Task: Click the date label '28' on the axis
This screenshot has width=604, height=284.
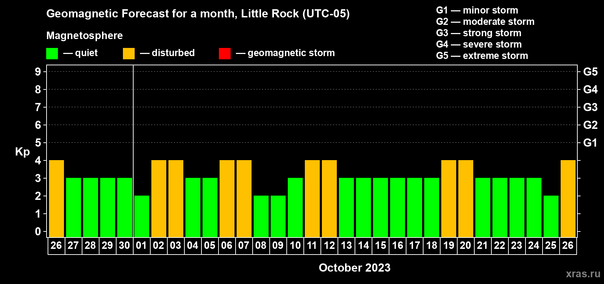Action: tap(90, 245)
